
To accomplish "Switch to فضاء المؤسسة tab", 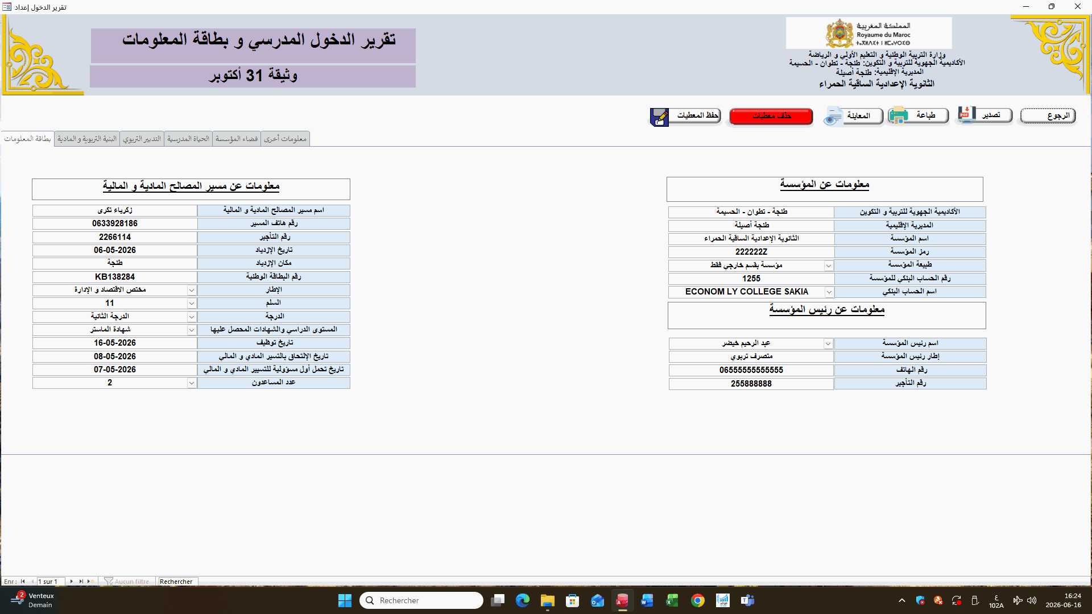I will click(237, 139).
